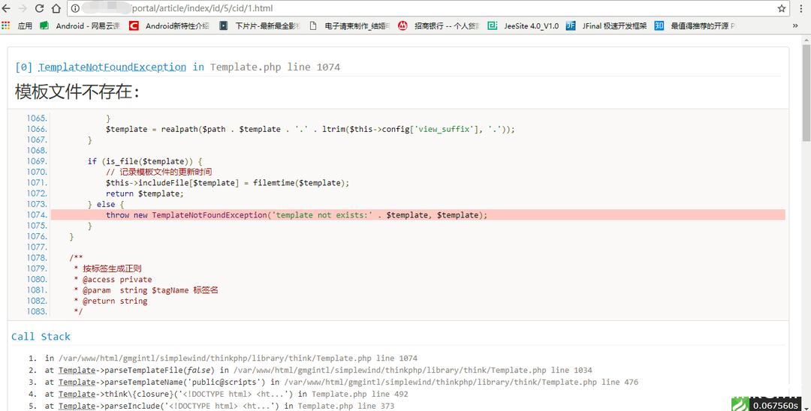Click Template in the parseTemplateFile stack entry

coord(77,370)
